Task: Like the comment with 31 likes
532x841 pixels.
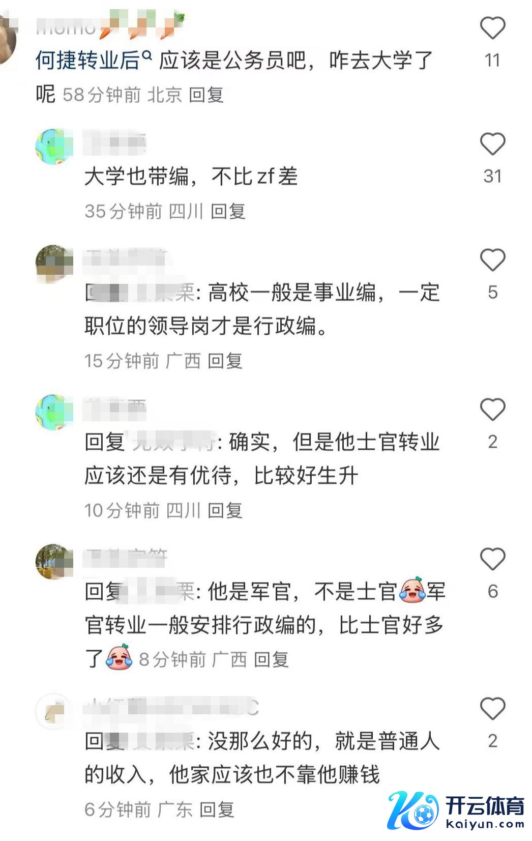Action: pos(492,144)
